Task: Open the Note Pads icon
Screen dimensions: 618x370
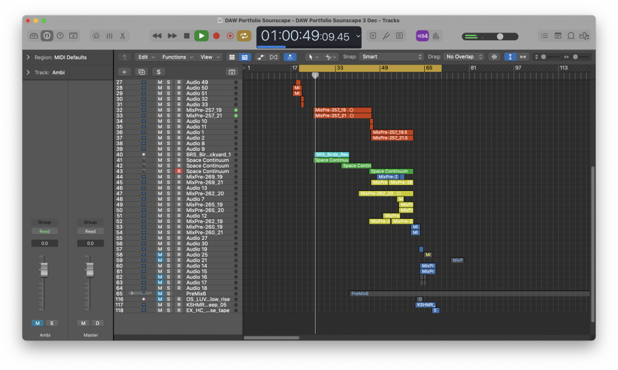Action: click(x=558, y=36)
